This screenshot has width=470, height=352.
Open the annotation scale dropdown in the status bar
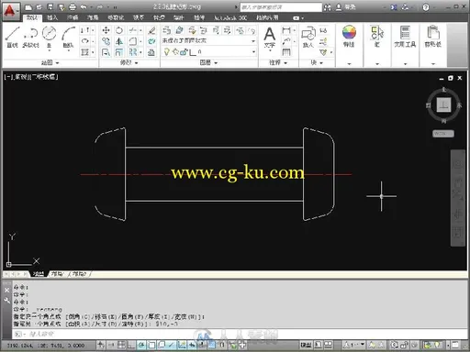tap(354, 345)
